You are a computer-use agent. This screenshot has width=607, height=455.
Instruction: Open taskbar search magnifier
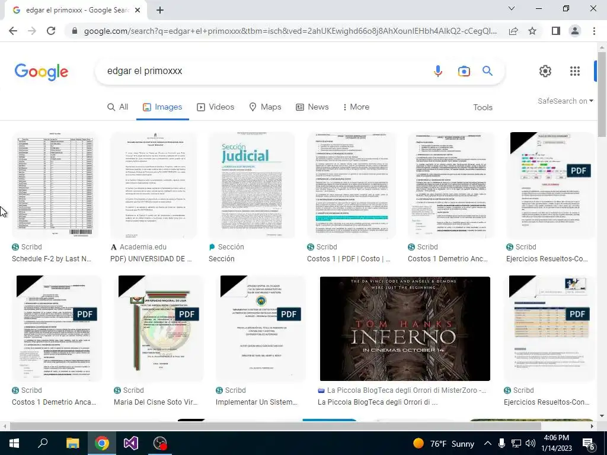pos(43,443)
